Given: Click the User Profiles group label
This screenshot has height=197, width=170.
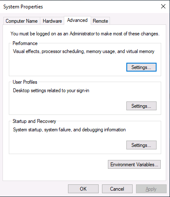Looking at the screenshot, I should [x=25, y=82].
